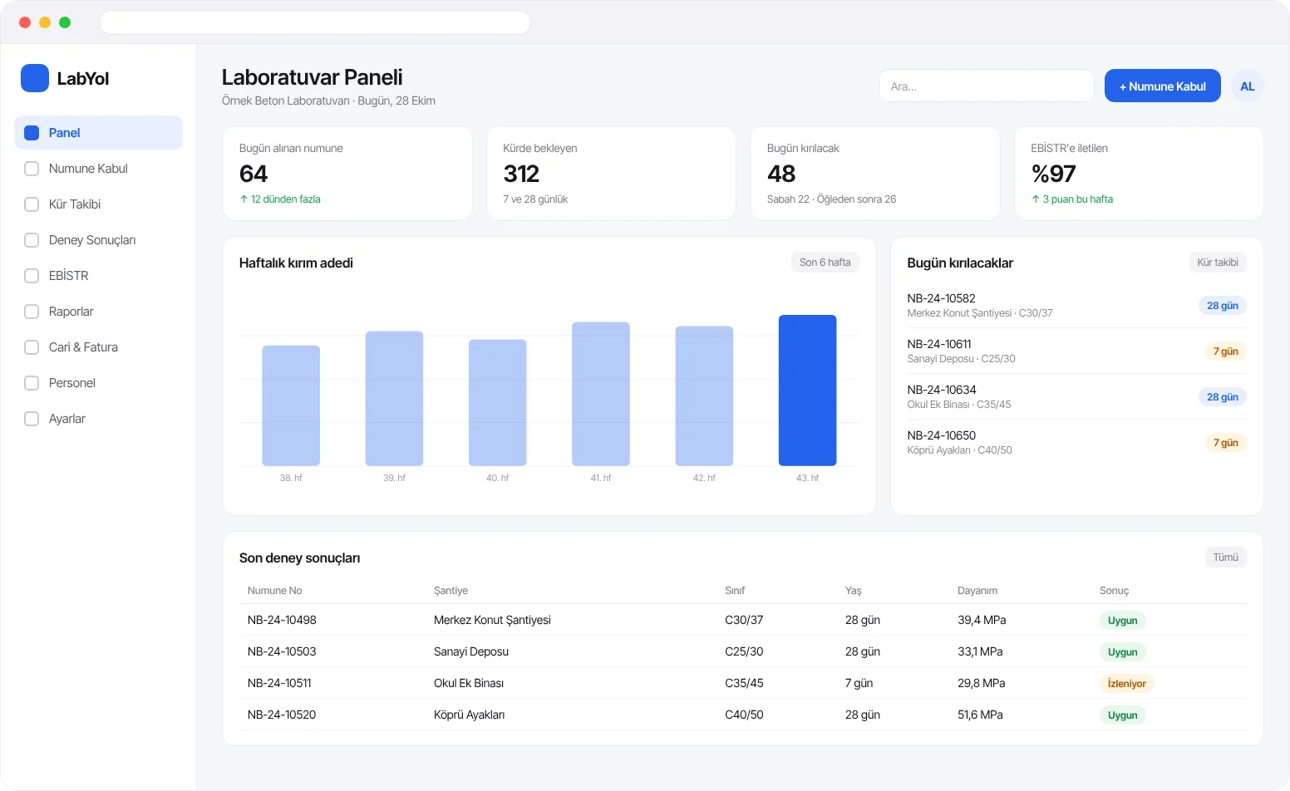Click the Bugün alınan numune 64 card
The height and width of the screenshot is (791, 1290).
point(347,173)
